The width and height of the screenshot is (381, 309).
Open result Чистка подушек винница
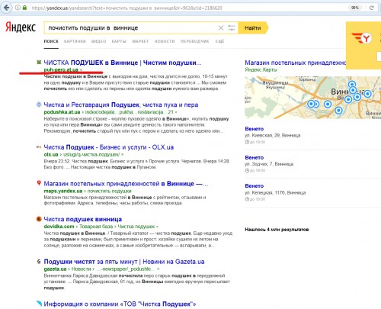pyautogui.click(x=83, y=219)
